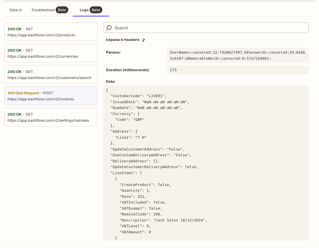Click the "UpdateCustomerDeliveryAddress" line
Screen dimensions: 319x248
pos(154,167)
